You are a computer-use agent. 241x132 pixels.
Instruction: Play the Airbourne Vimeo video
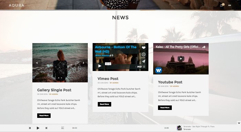pos(100,66)
